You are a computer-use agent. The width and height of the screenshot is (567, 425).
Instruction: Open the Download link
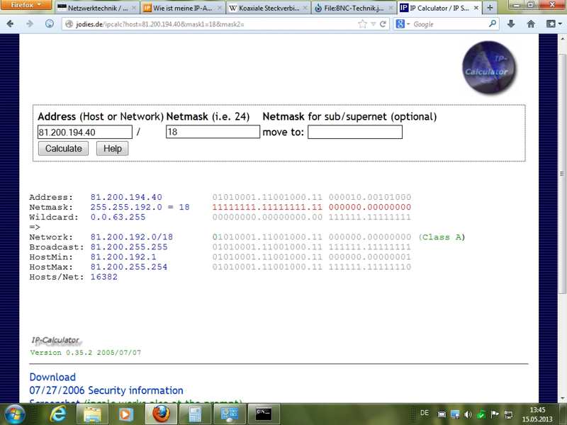click(52, 377)
